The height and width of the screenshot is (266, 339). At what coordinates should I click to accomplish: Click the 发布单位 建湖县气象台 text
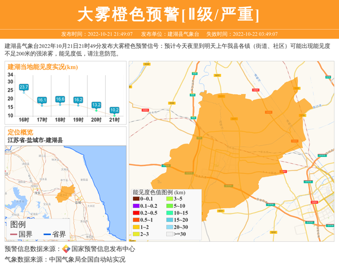[x=170, y=34]
